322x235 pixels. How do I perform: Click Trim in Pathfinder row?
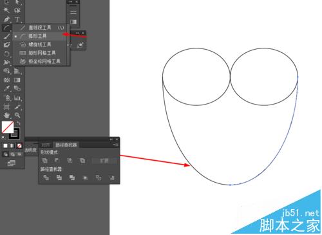tap(59, 178)
